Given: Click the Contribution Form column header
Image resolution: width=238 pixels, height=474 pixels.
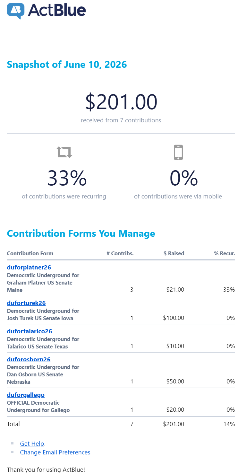Looking at the screenshot, I should tap(30, 253).
